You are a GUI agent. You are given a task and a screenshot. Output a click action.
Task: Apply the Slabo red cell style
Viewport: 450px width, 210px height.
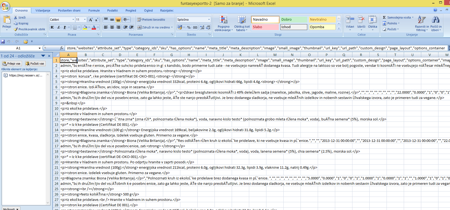pos(265,27)
